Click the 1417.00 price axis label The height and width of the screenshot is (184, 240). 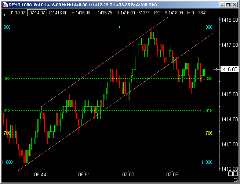point(229,45)
